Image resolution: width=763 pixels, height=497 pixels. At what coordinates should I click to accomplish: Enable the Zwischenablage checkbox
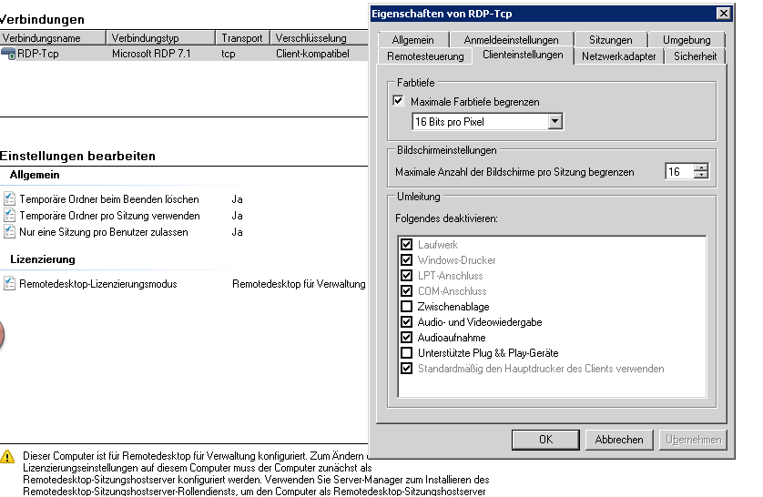[406, 307]
